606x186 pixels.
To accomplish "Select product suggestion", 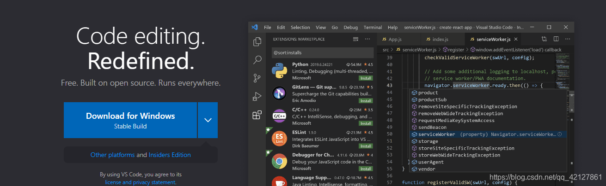I will (x=489, y=93).
